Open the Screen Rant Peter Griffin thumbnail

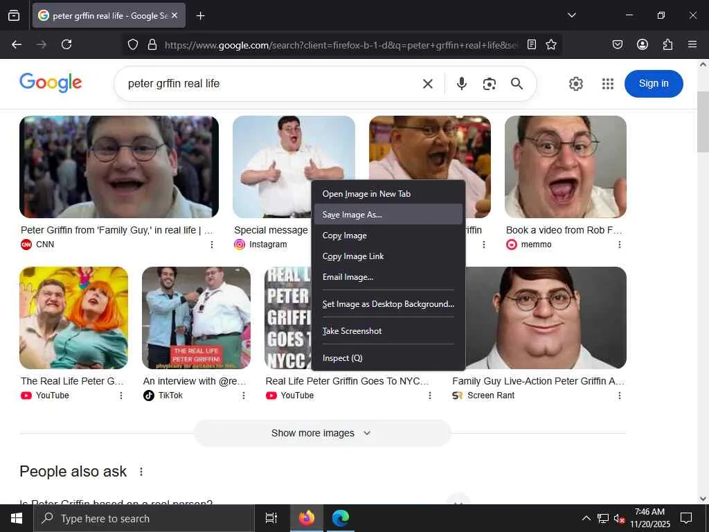[x=546, y=317]
